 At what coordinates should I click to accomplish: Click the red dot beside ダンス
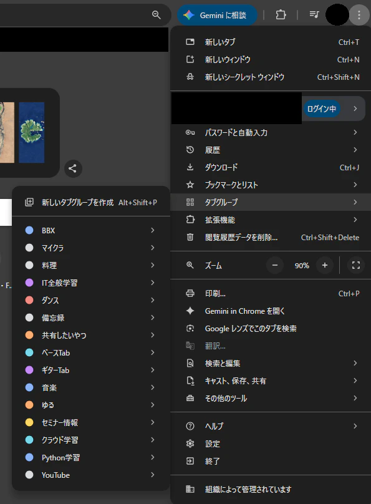pyautogui.click(x=29, y=300)
